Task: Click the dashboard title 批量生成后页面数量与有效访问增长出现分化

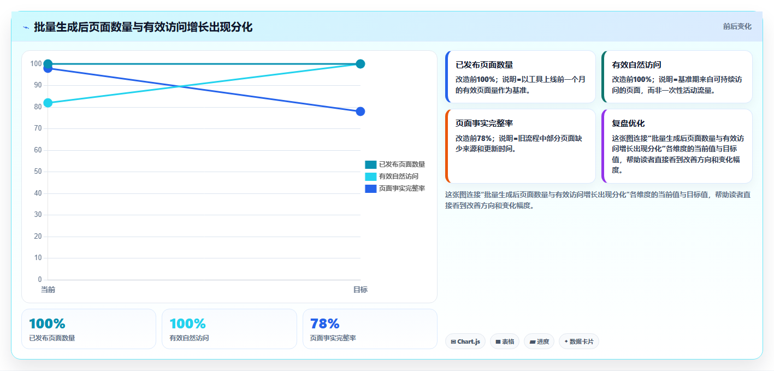Action: 143,27
